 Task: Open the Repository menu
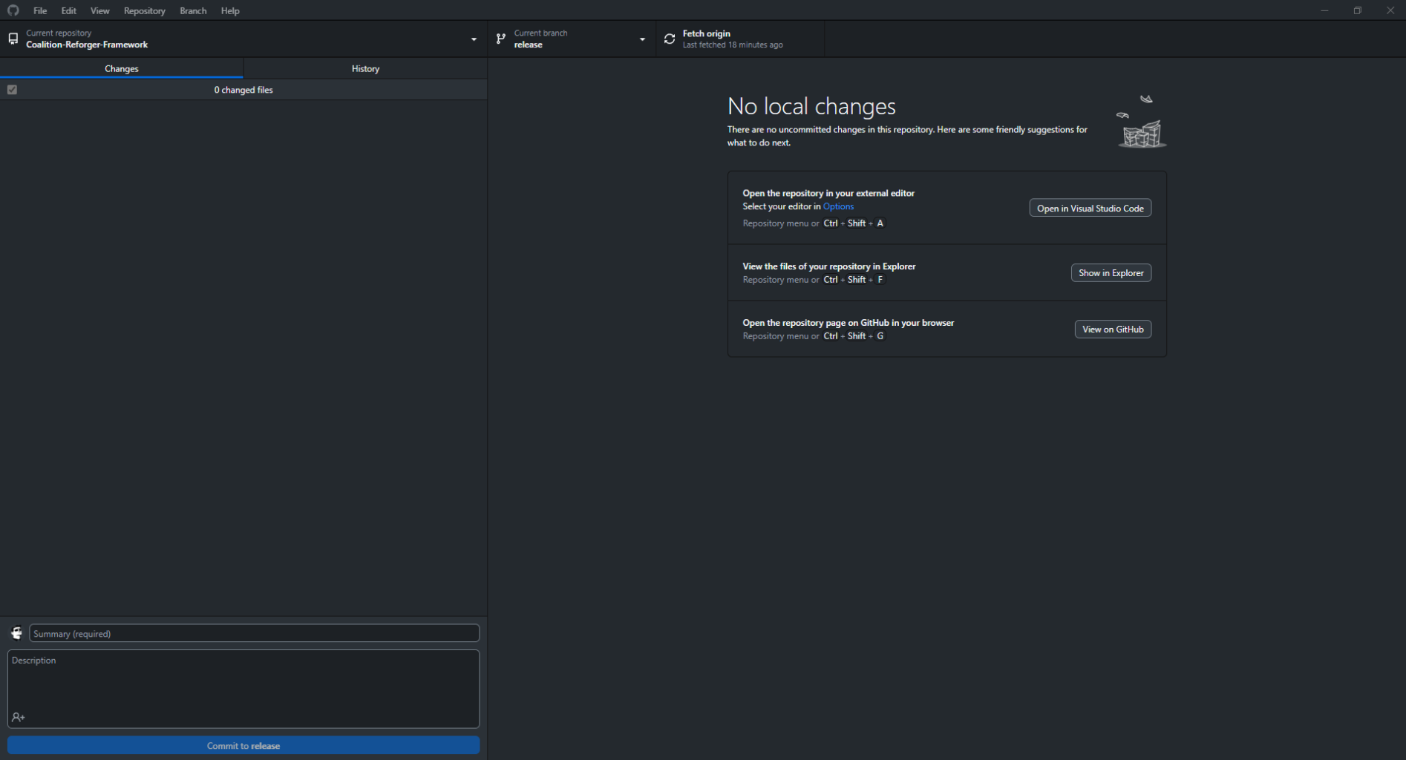pos(144,10)
